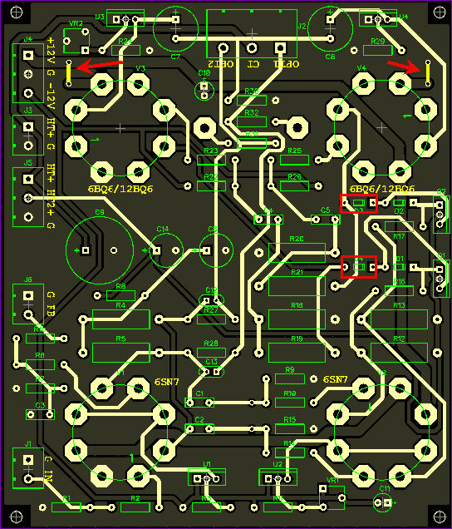
Task: Select the R8 resistor label
Action: 40,355
